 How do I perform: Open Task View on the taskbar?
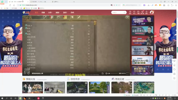16,98
